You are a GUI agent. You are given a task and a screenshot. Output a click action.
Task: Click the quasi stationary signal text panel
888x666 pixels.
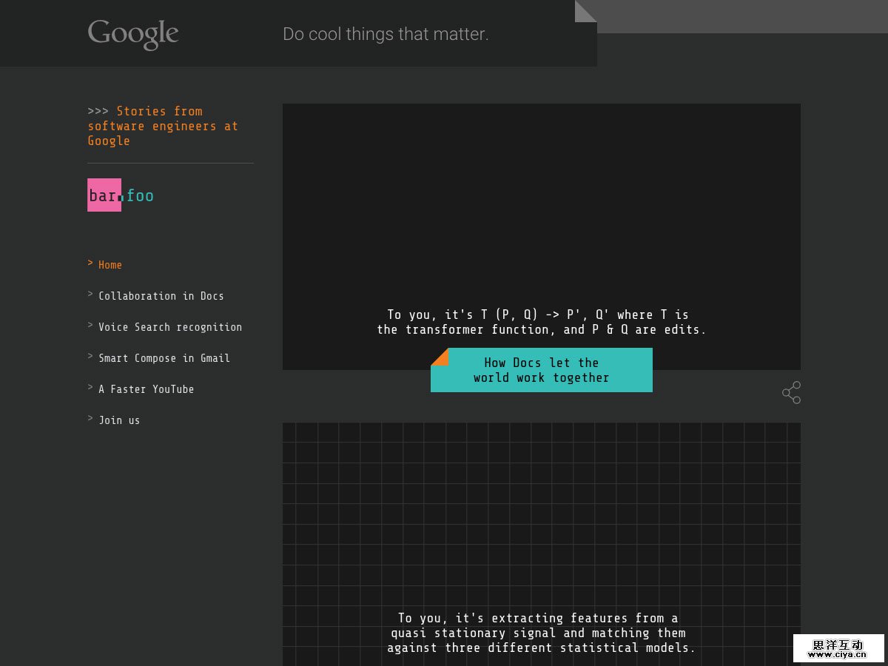click(541, 633)
